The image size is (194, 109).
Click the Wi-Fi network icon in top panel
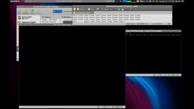tap(153, 1)
